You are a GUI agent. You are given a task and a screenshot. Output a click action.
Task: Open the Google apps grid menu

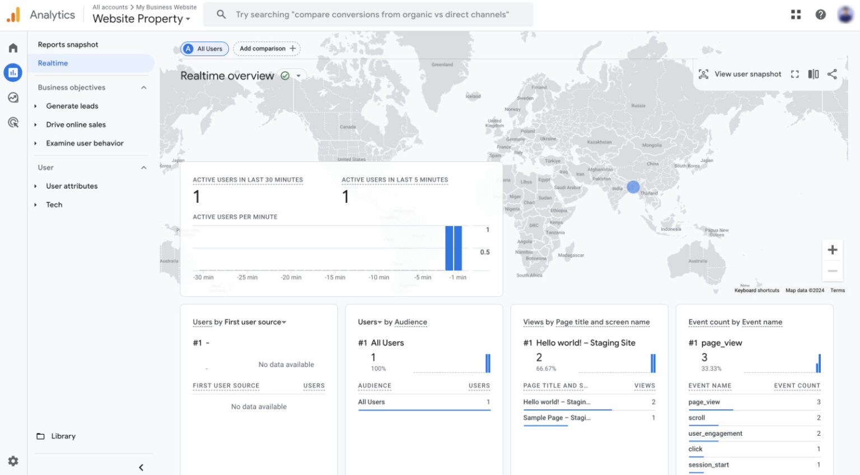pyautogui.click(x=796, y=14)
